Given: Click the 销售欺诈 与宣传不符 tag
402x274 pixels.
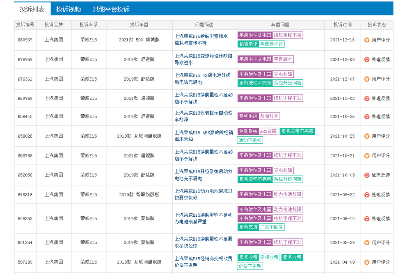Looking at the screenshot, I should tap(261, 44).
